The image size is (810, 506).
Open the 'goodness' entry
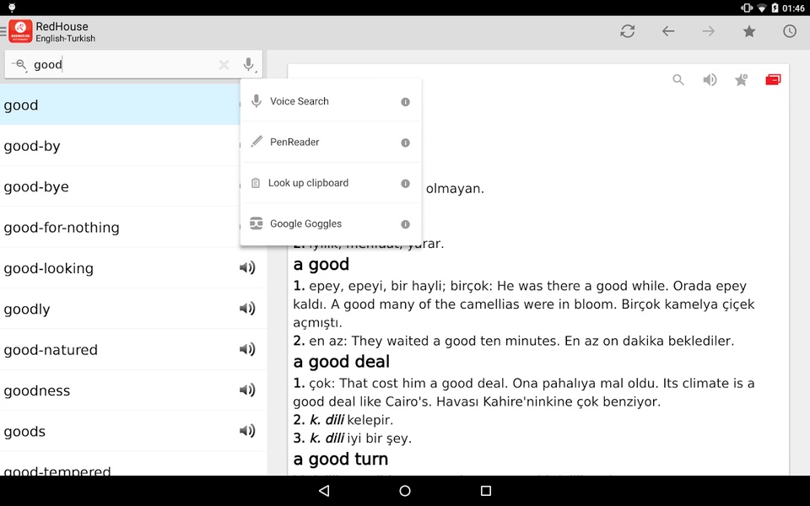coord(133,390)
